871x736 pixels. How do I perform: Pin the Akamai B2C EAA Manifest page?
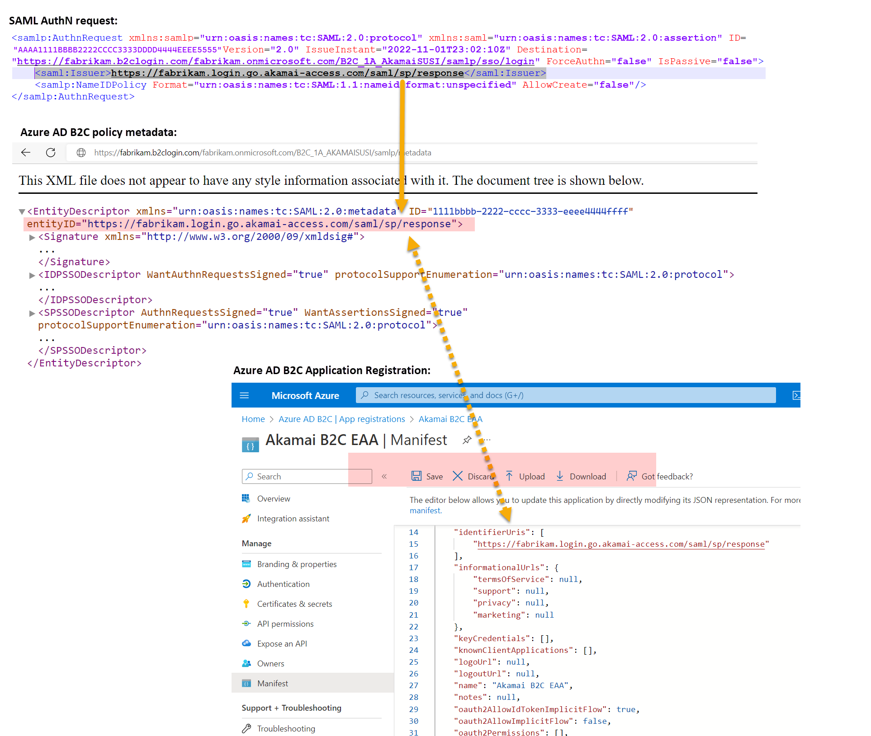[467, 440]
